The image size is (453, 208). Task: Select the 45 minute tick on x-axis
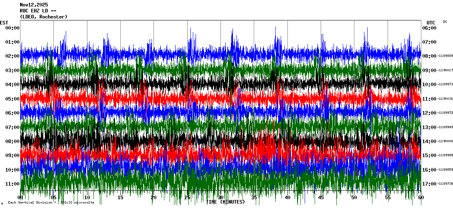pos(320,198)
